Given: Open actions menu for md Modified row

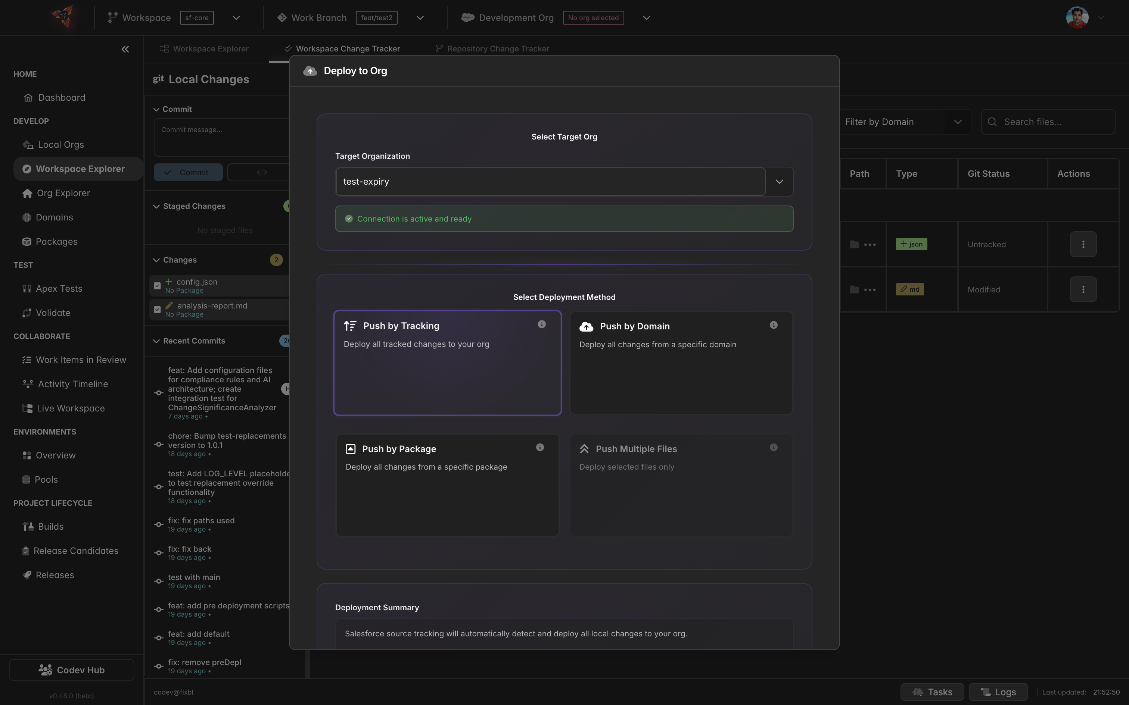Looking at the screenshot, I should click(1083, 289).
